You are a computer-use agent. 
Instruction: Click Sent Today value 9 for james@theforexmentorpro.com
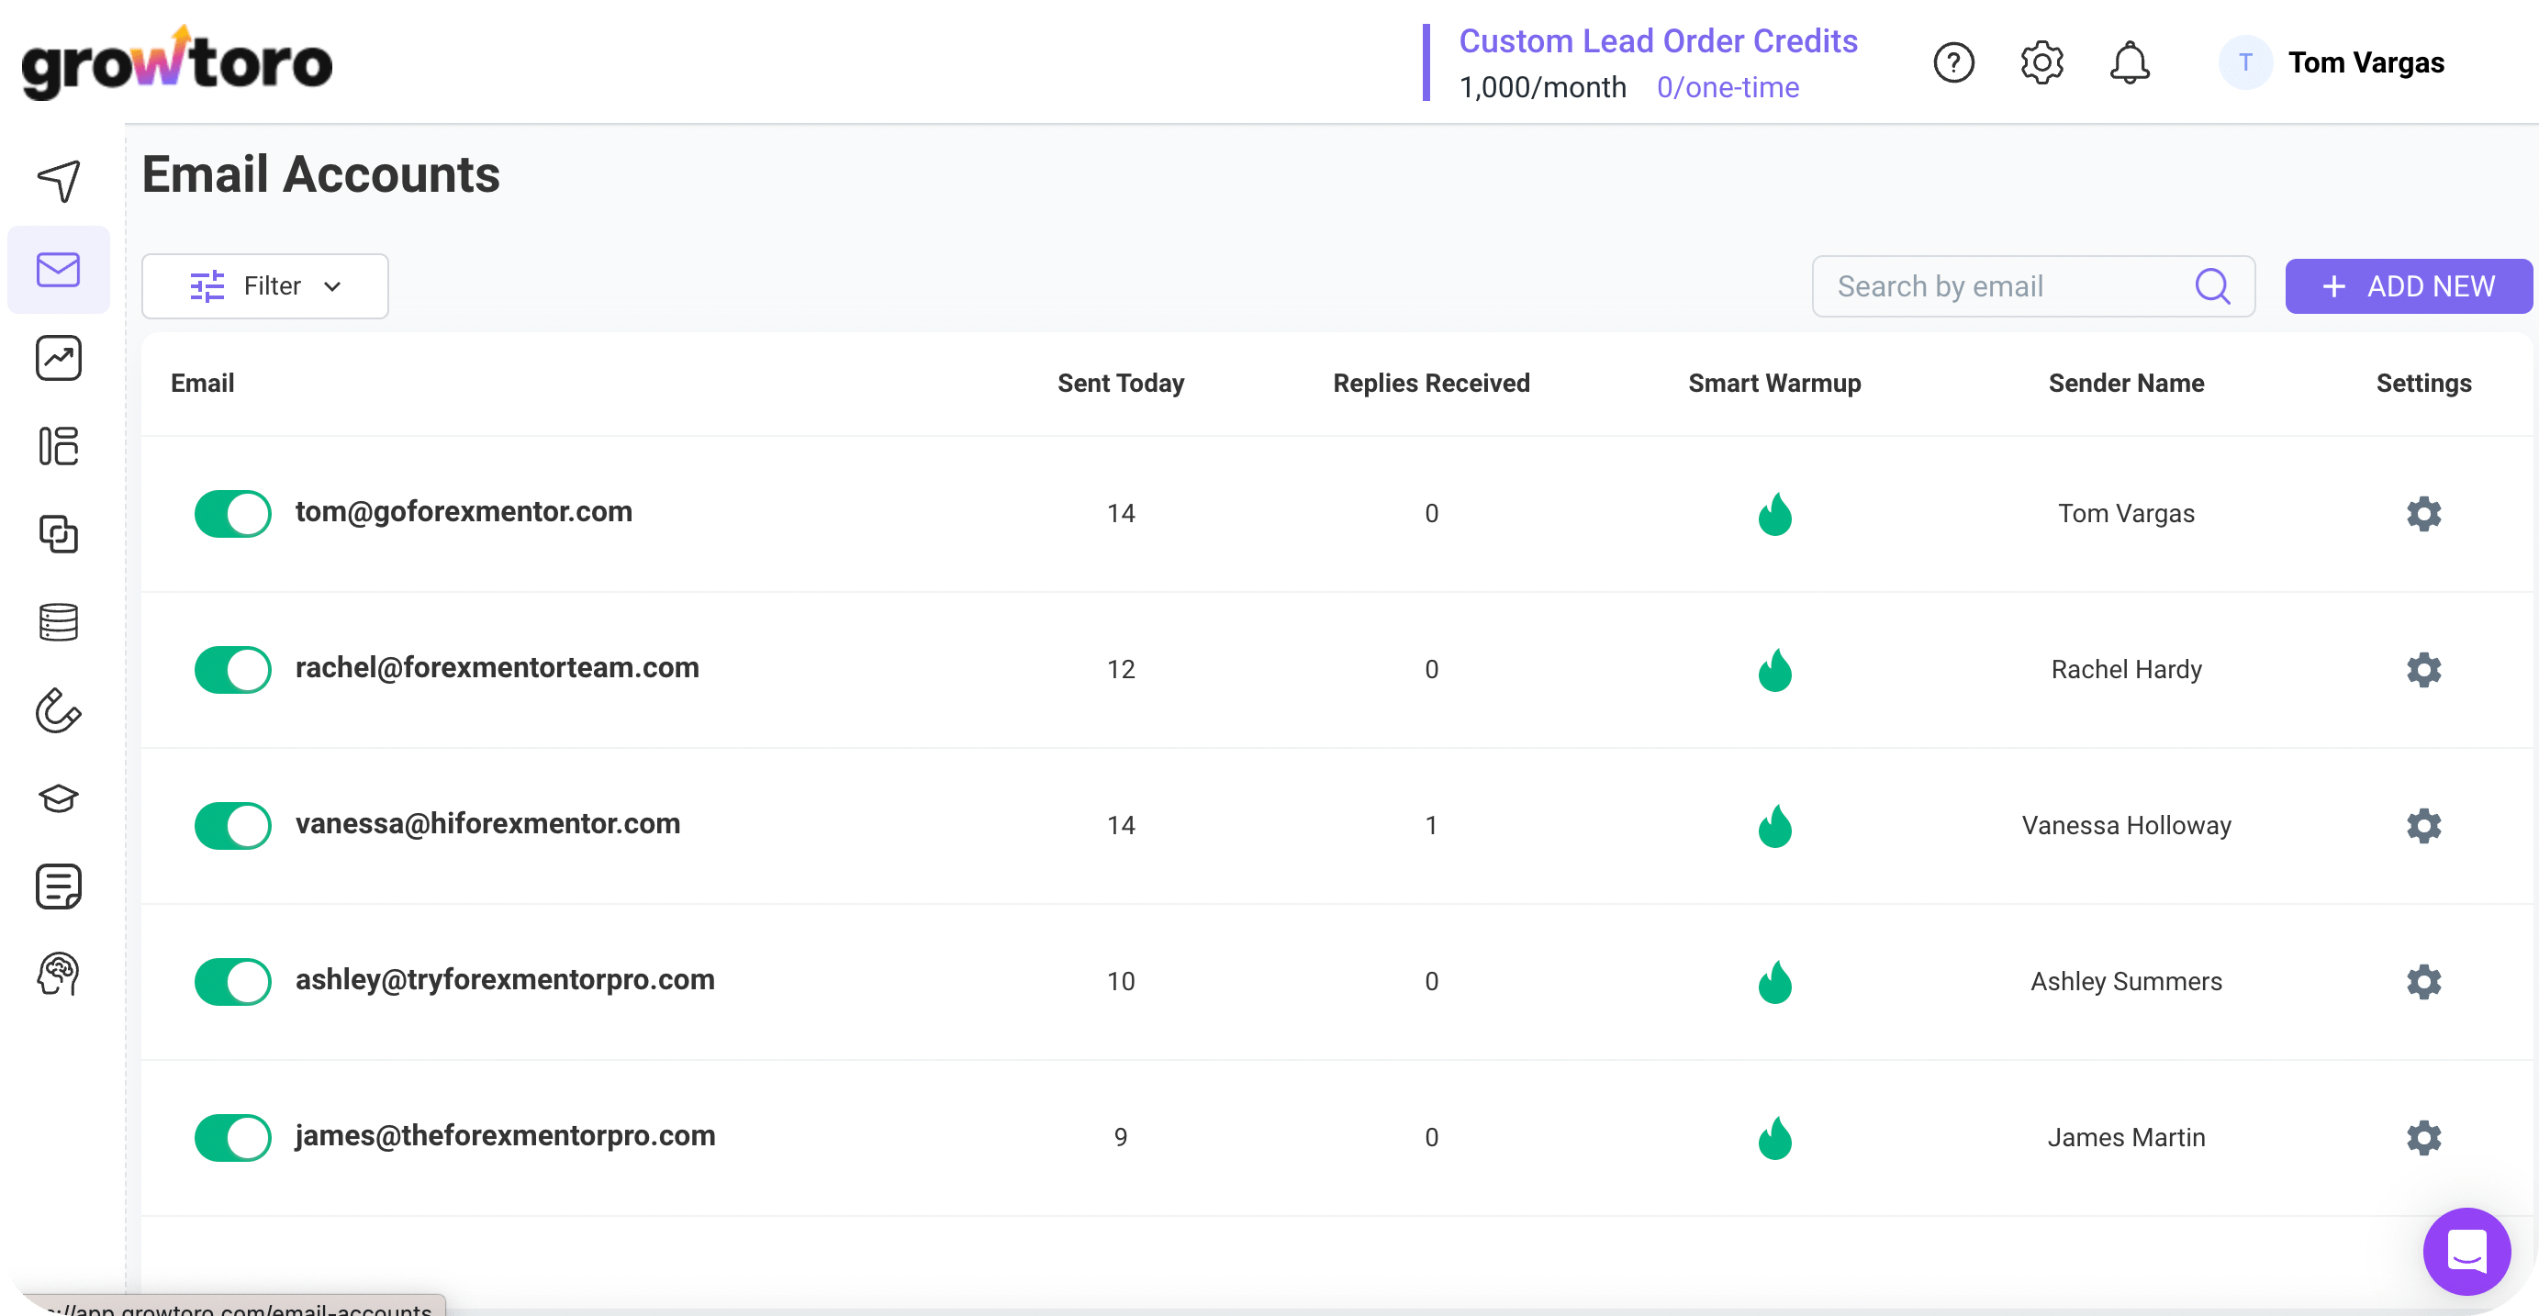(x=1121, y=1137)
